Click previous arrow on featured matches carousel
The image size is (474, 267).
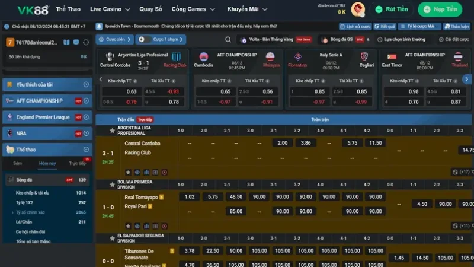click(101, 80)
